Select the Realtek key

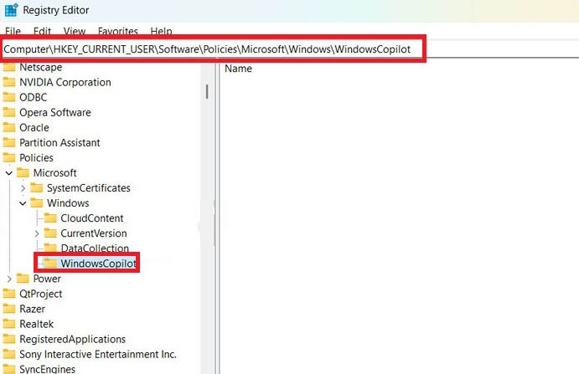tap(36, 324)
